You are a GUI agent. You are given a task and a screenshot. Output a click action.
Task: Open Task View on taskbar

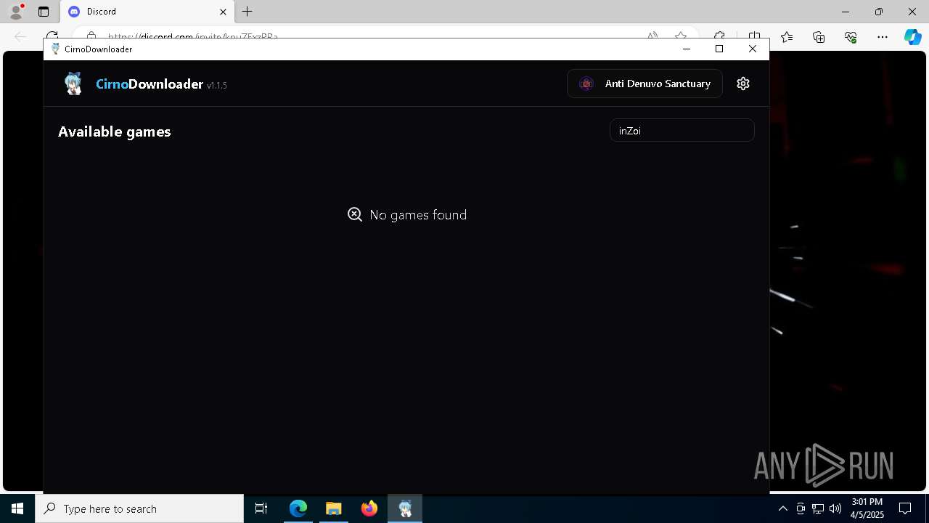coord(261,508)
